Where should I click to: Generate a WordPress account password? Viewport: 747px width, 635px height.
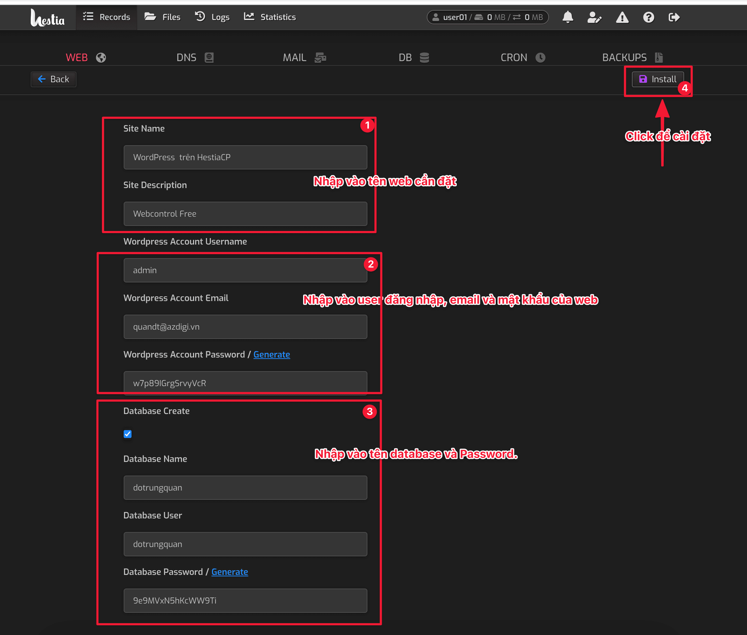(272, 355)
